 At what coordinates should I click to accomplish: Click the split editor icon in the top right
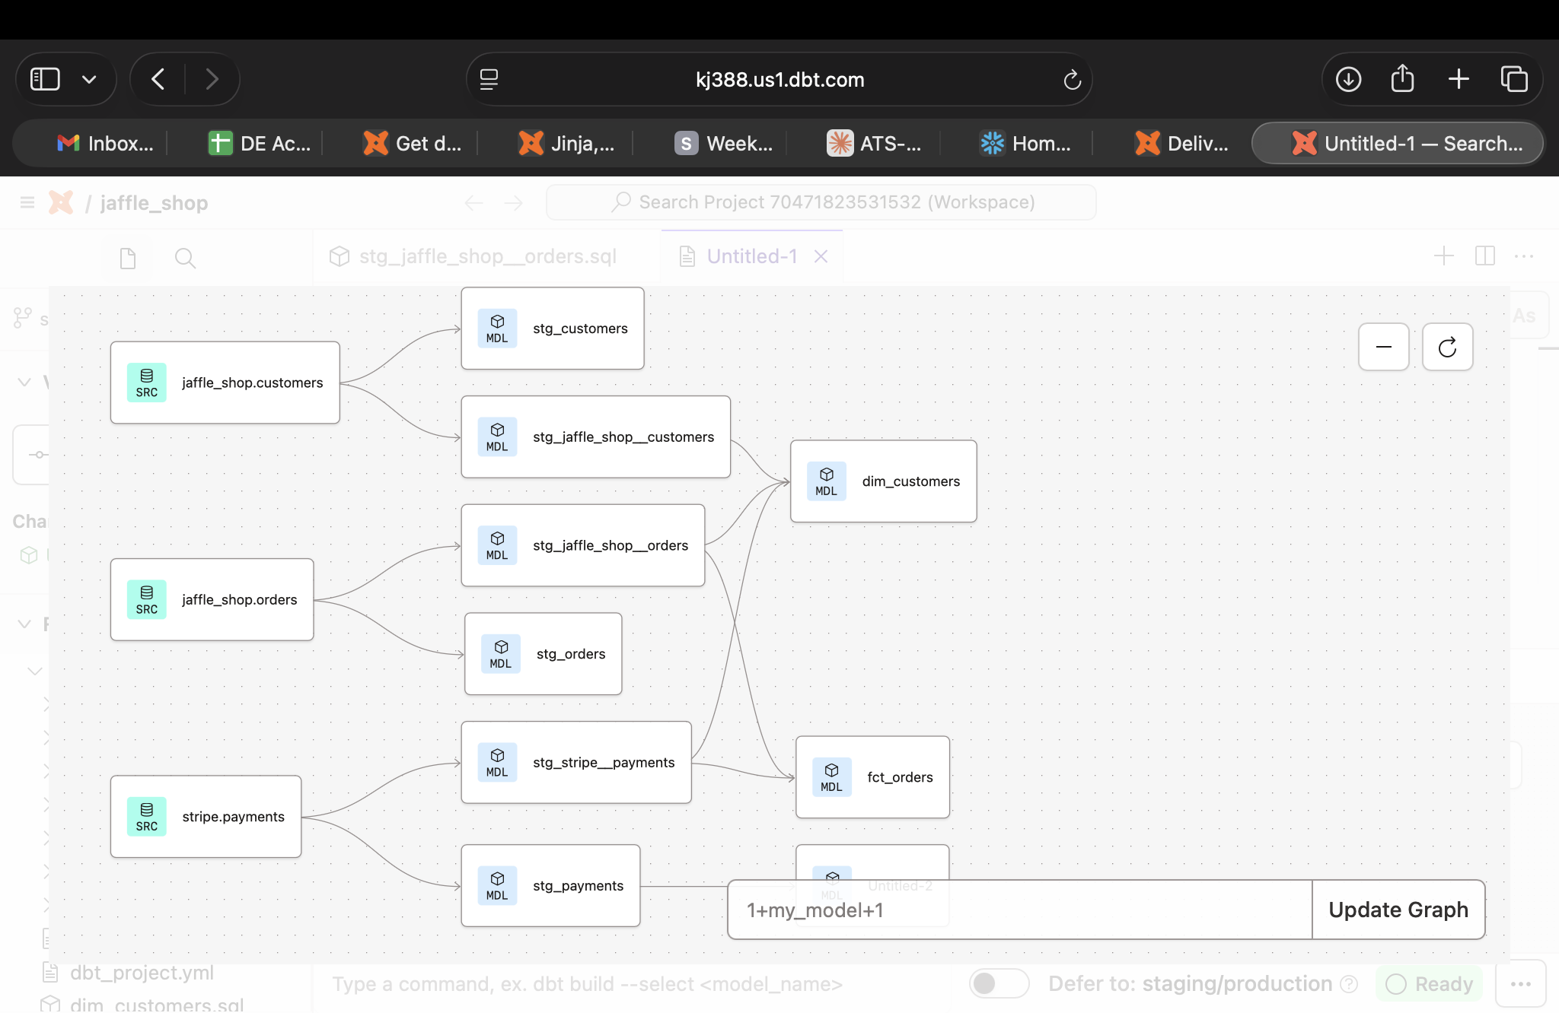click(1484, 256)
